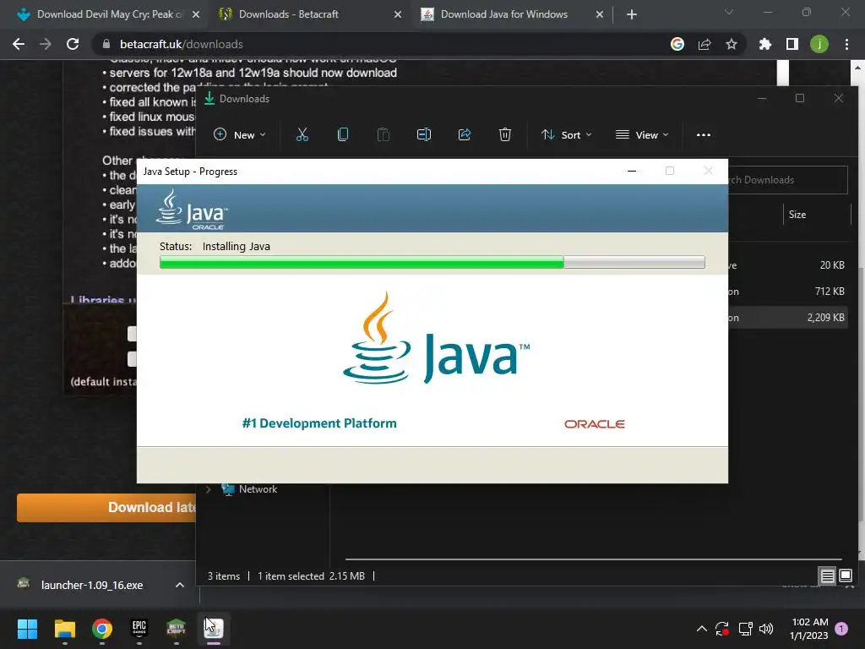Minimize the Java Setup Progress window
This screenshot has height=649, width=865.
click(632, 171)
